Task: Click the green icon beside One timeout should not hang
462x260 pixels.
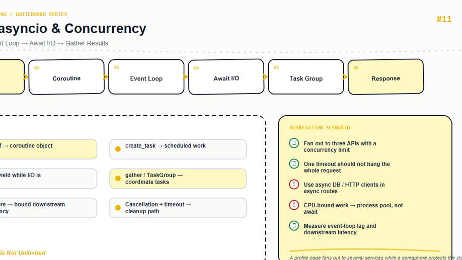Action: click(294, 164)
